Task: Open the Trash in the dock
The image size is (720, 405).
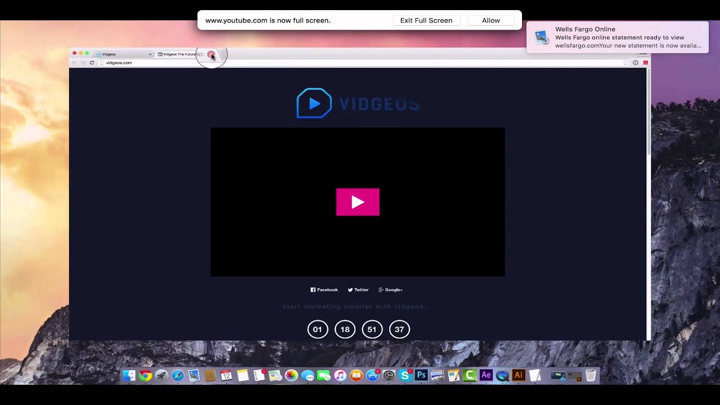Action: tap(591, 376)
